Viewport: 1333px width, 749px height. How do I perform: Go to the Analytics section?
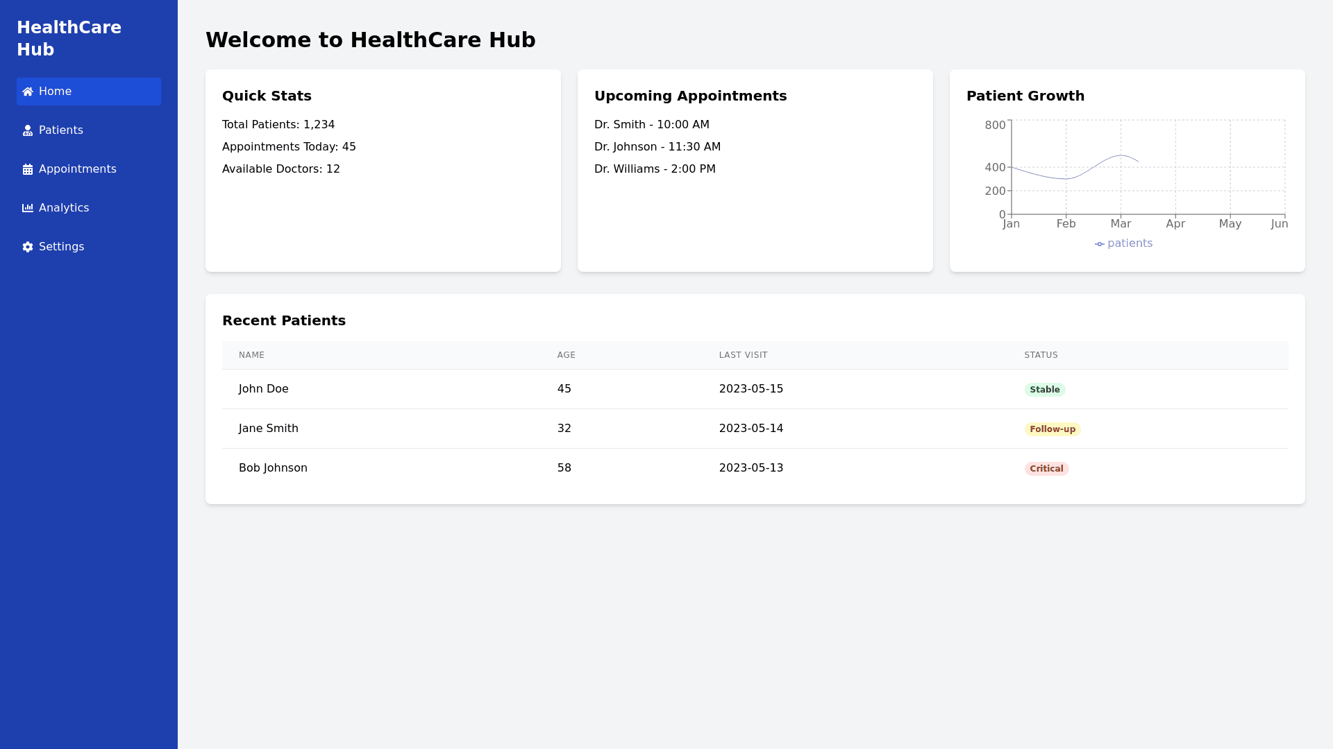[x=64, y=208]
